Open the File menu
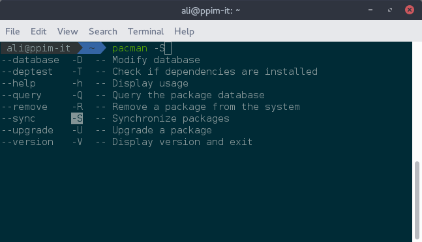This screenshot has width=422, height=242. (12, 31)
